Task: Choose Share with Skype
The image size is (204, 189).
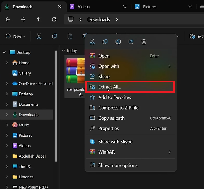Action: (x=130, y=142)
